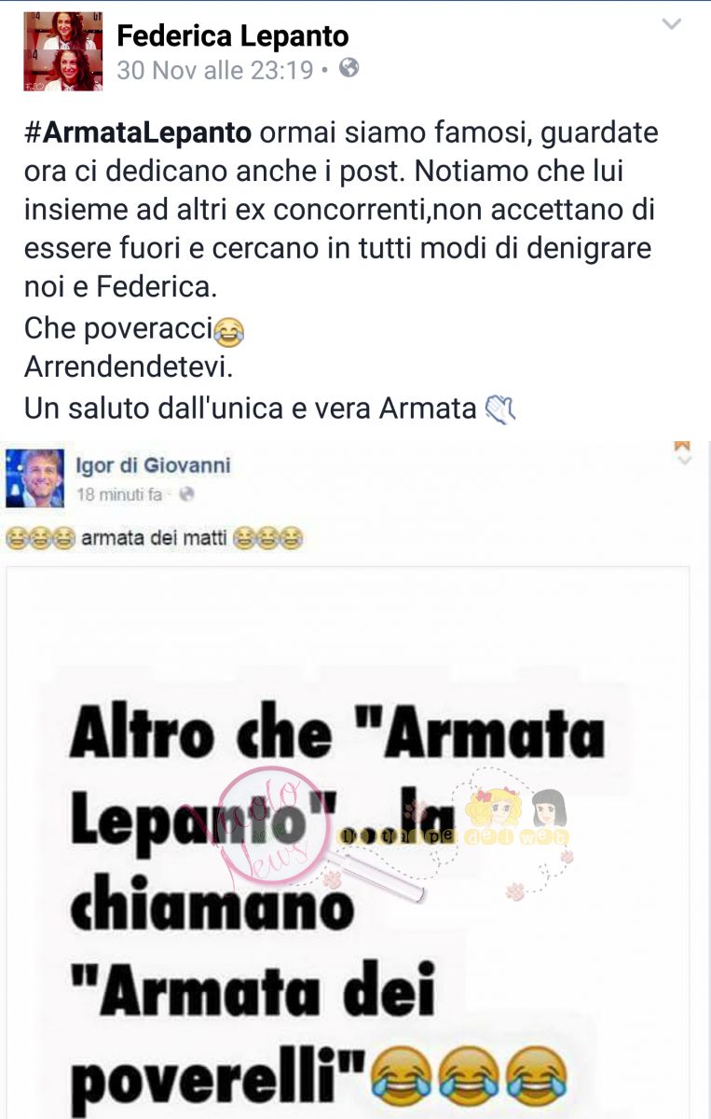Click the globe icon beside 18 minuti fa
This screenshot has width=711, height=1119.
coord(186,495)
